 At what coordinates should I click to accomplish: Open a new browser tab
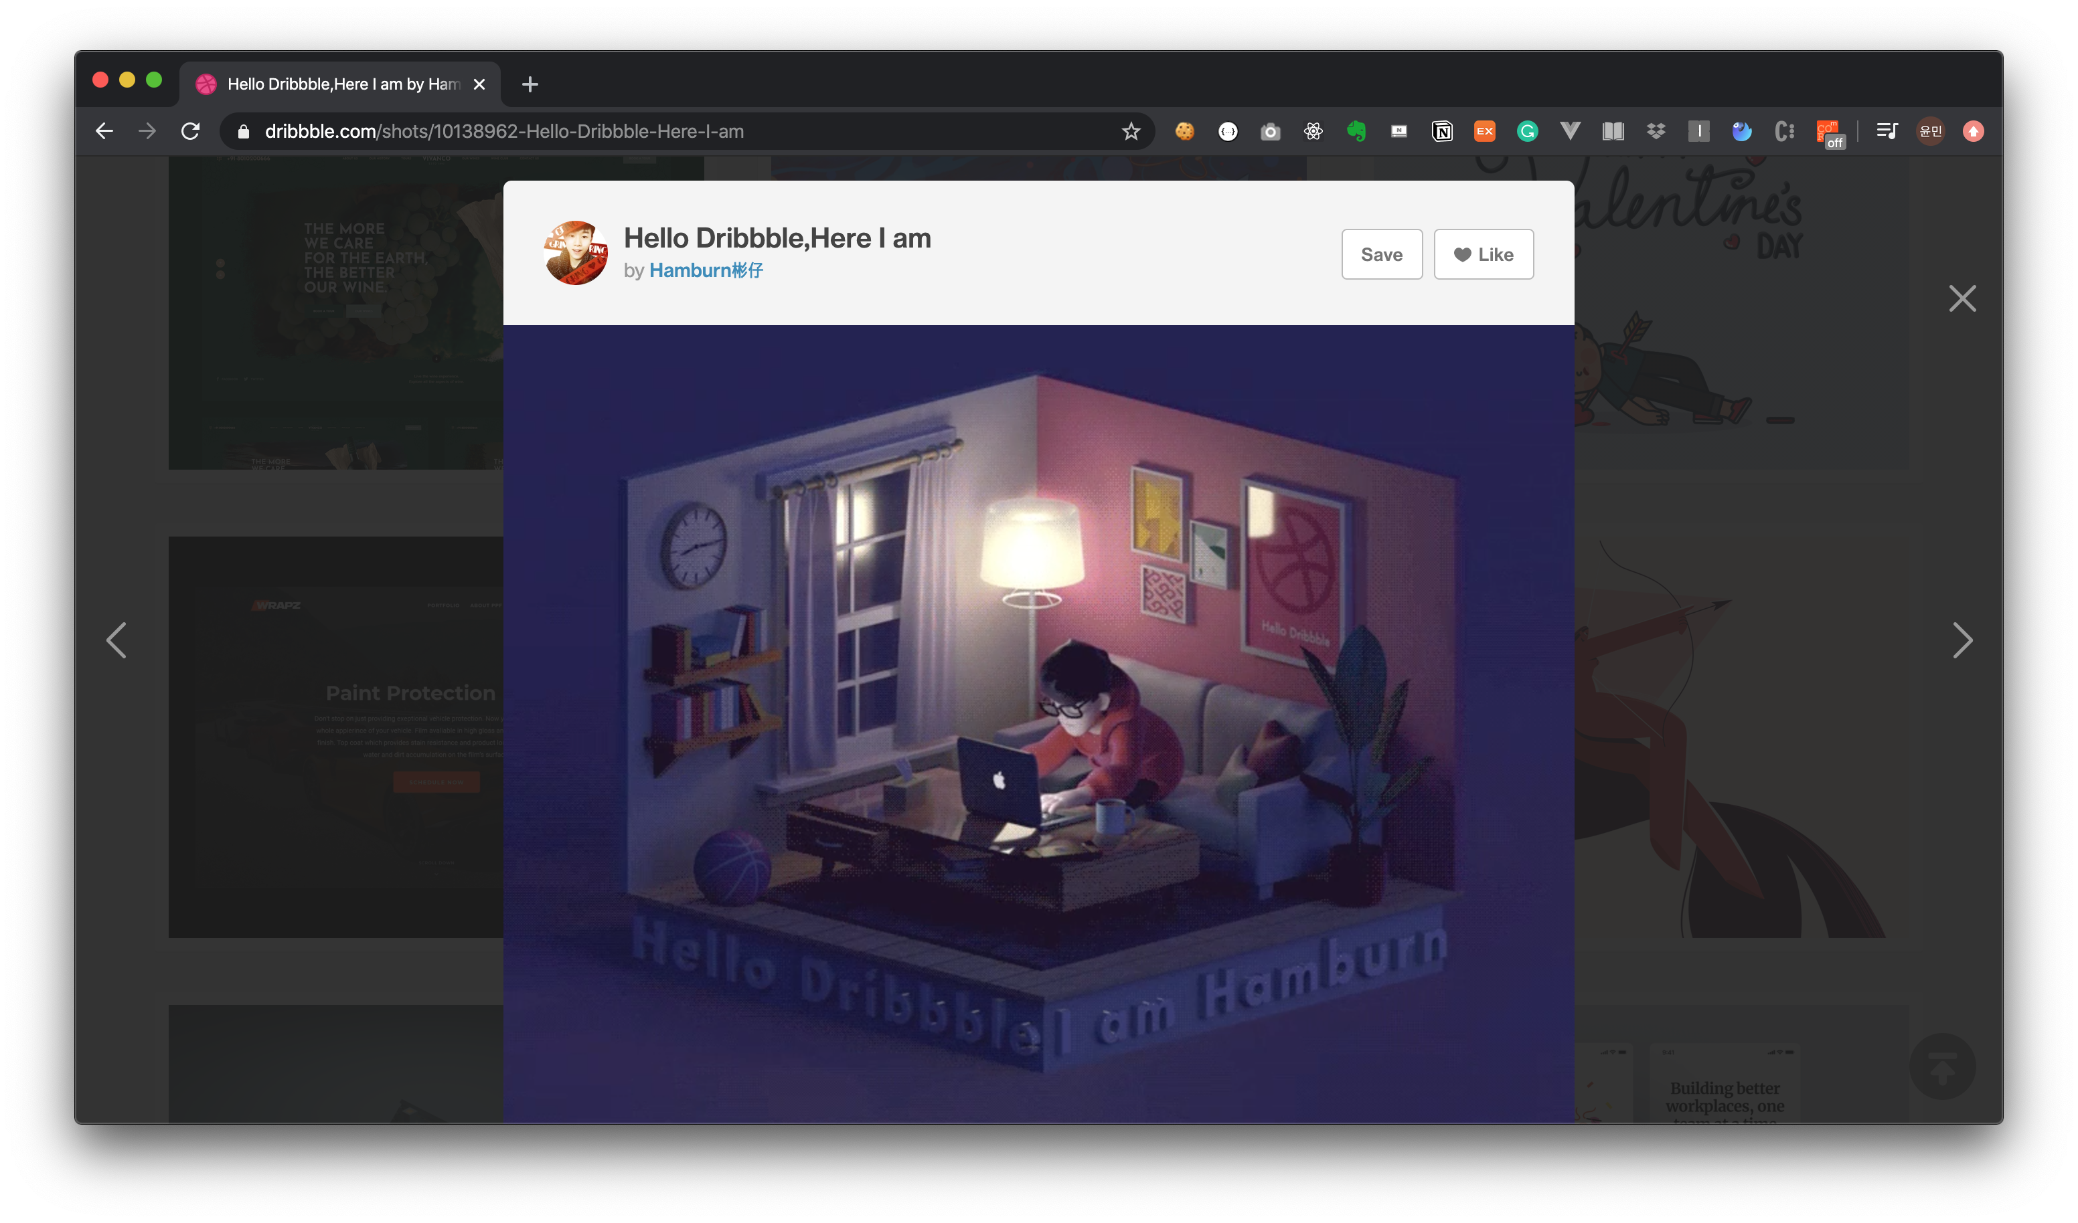click(530, 84)
